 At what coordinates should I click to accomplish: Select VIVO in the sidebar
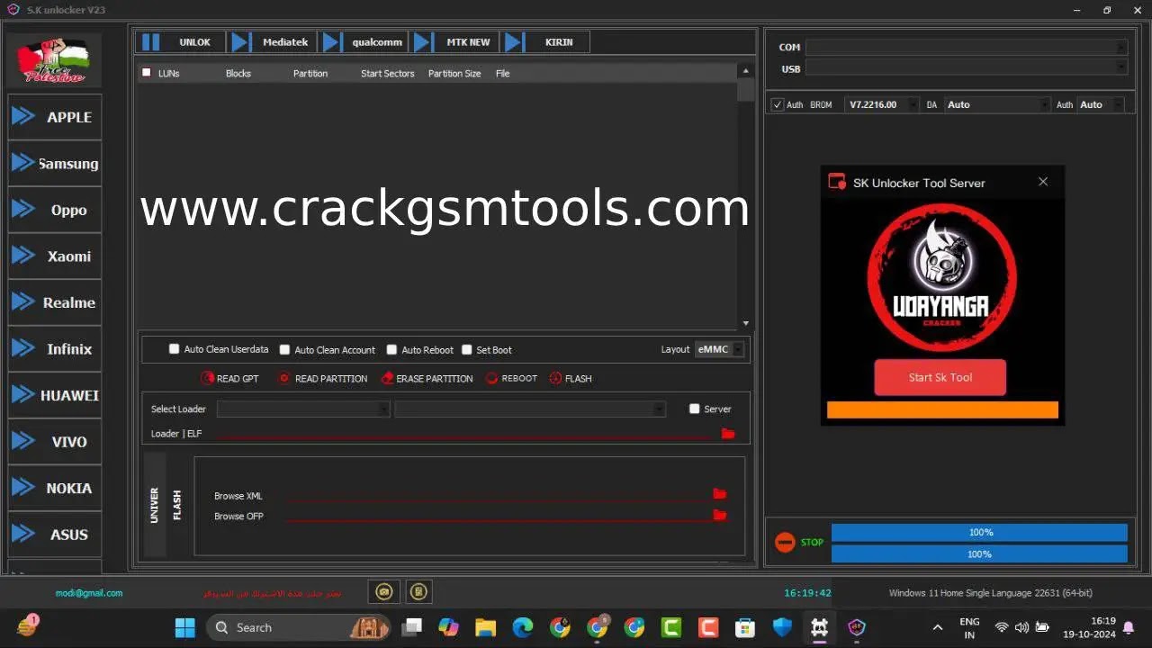tap(54, 442)
